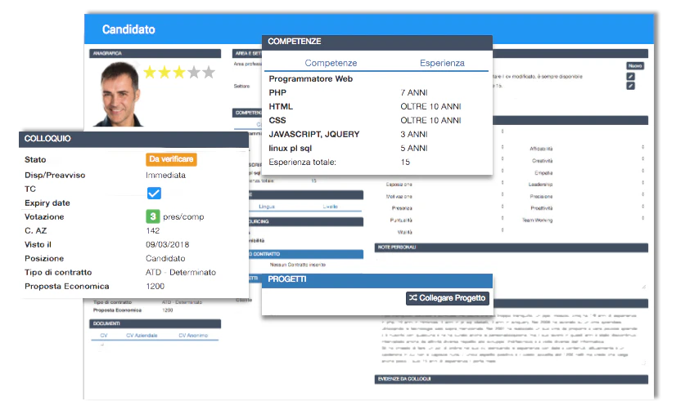Open the Creatività score selector
676x419 pixels.
coord(642,159)
